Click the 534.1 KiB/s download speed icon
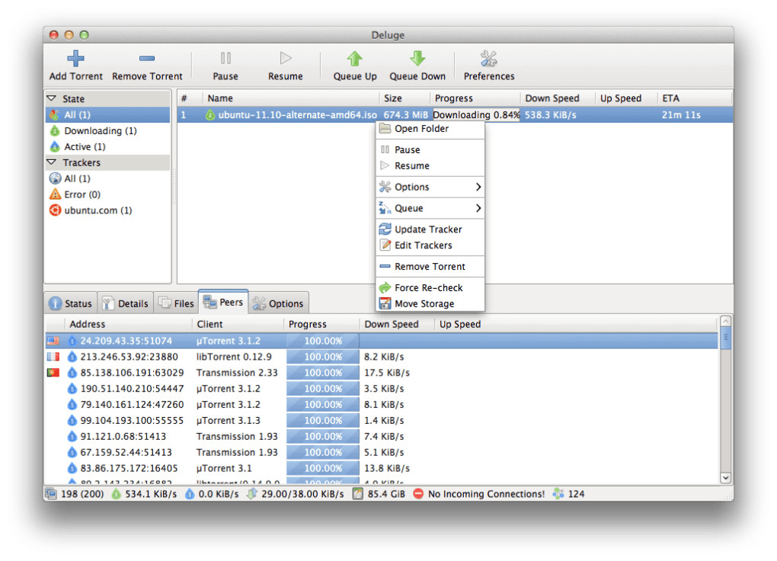This screenshot has width=777, height=561. tap(116, 493)
